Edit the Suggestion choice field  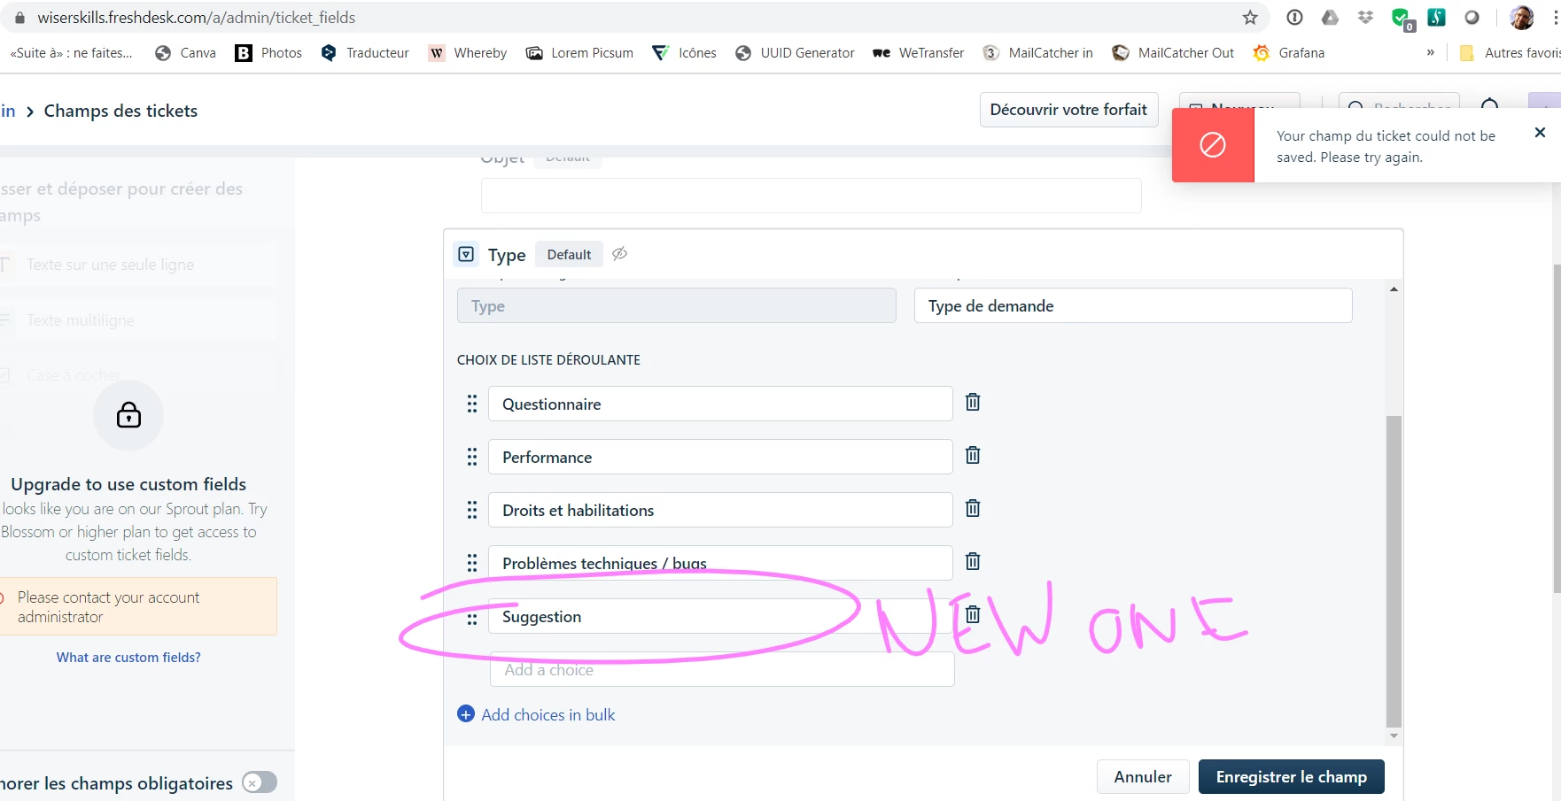(x=720, y=616)
